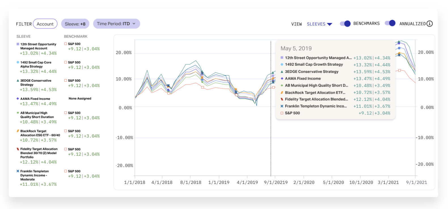Click the Franklin Templeton blue X icon
The image size is (448, 209).
pos(18,171)
